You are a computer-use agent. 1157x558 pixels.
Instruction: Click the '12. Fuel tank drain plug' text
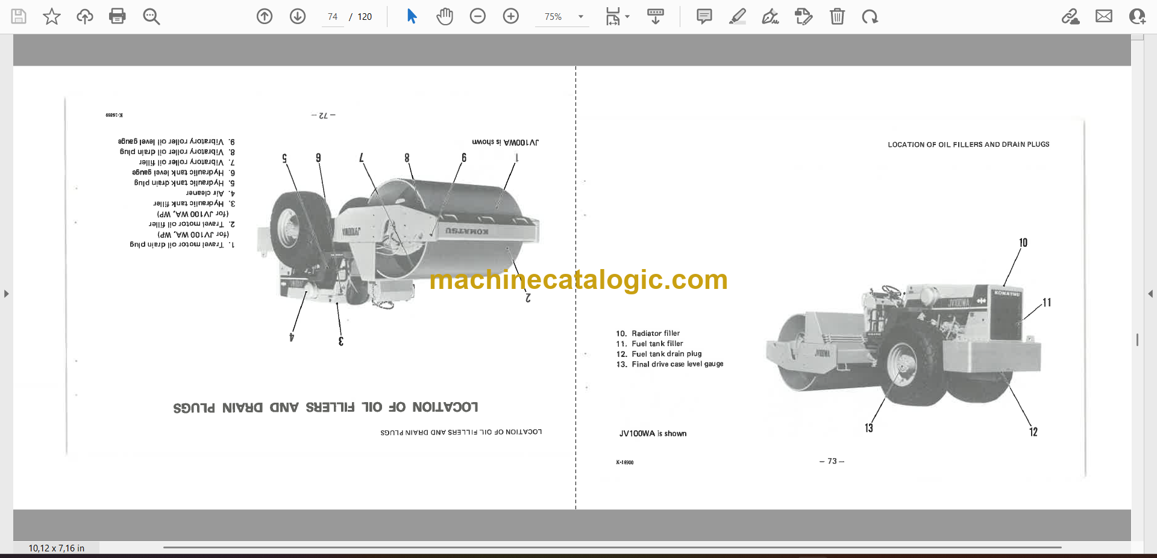659,353
